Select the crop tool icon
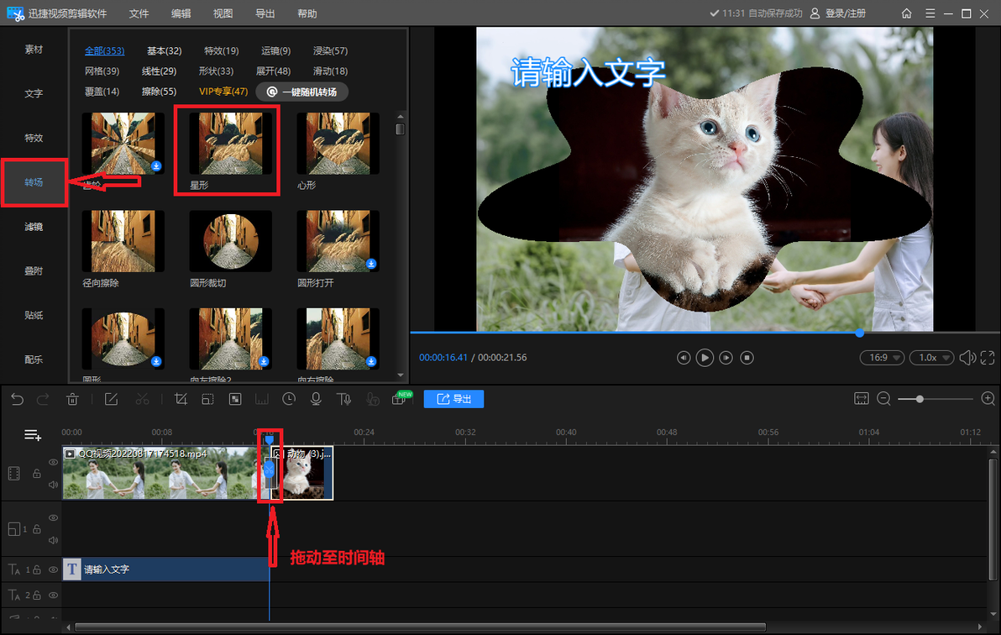1001x635 pixels. (x=181, y=399)
